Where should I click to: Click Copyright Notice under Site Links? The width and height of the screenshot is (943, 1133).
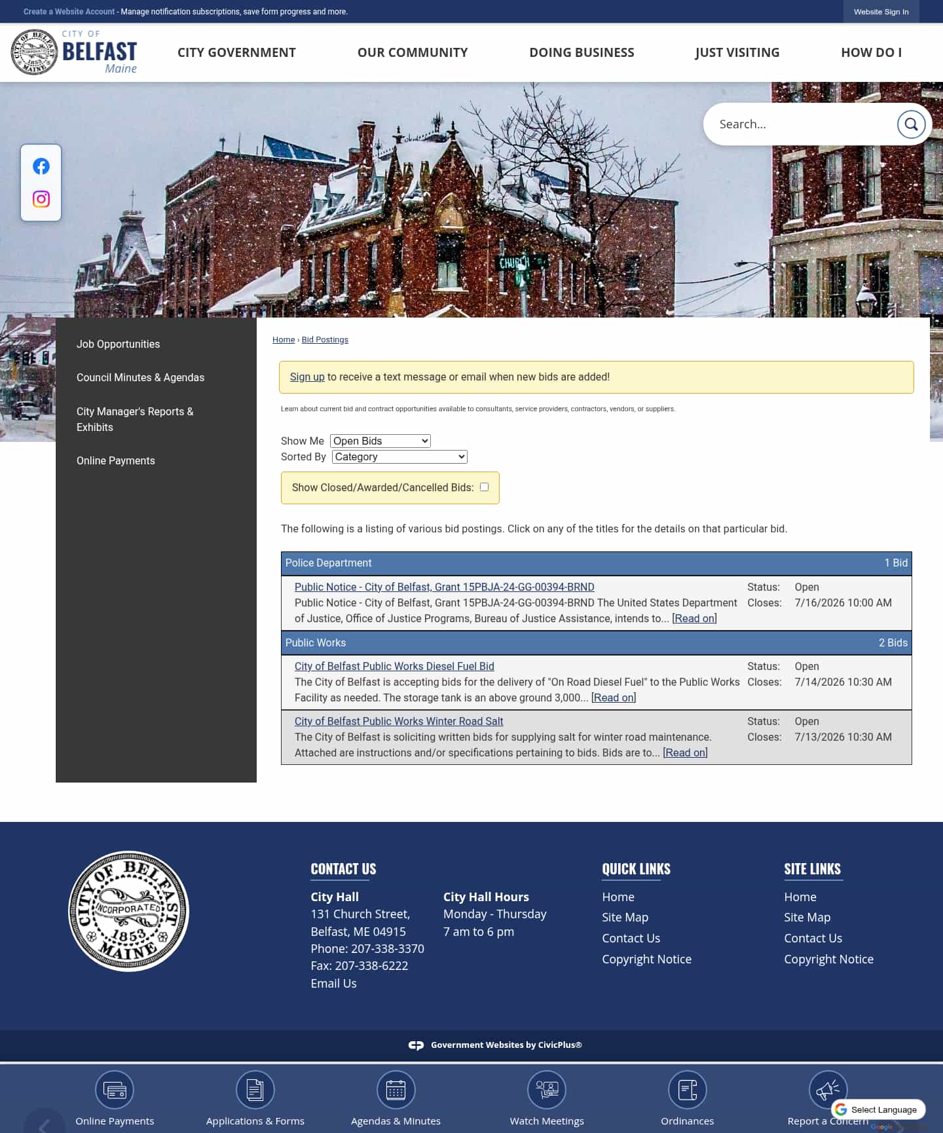click(828, 959)
